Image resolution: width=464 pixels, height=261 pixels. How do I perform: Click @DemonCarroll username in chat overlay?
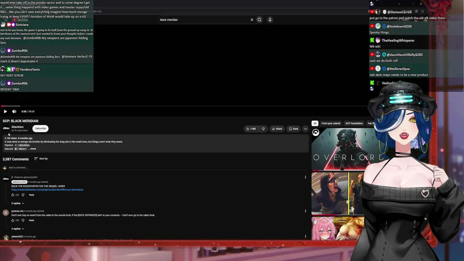click(x=399, y=12)
